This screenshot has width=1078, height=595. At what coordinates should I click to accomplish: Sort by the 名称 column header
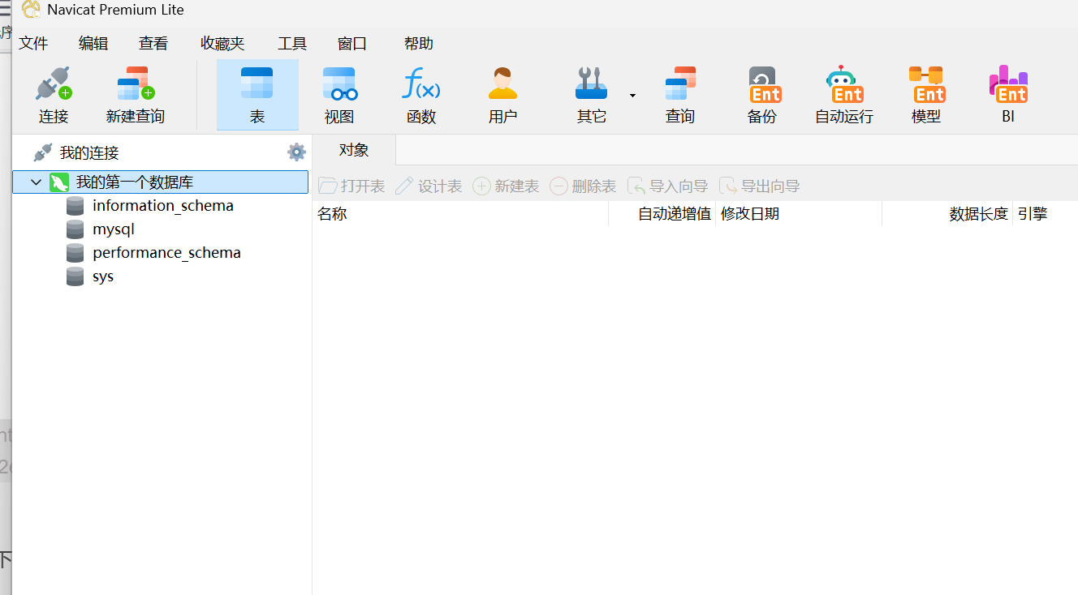(x=332, y=213)
